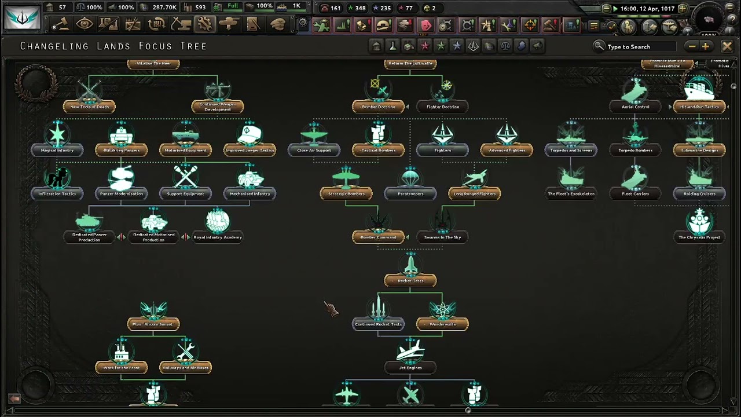Open the red mask alert icon
741x417 pixels.
425,25
